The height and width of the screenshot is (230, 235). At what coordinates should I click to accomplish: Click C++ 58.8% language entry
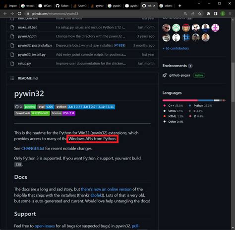[173, 106]
